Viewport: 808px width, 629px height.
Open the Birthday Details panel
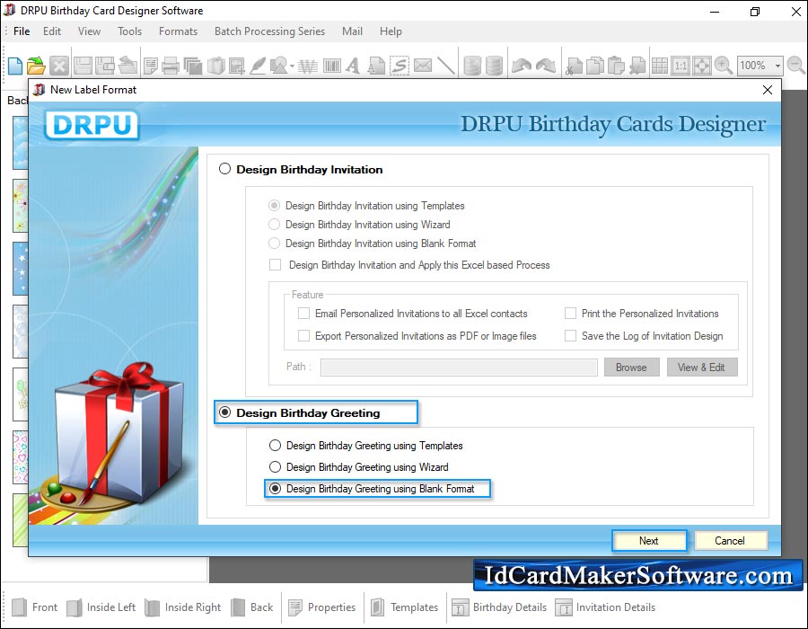[x=499, y=607]
